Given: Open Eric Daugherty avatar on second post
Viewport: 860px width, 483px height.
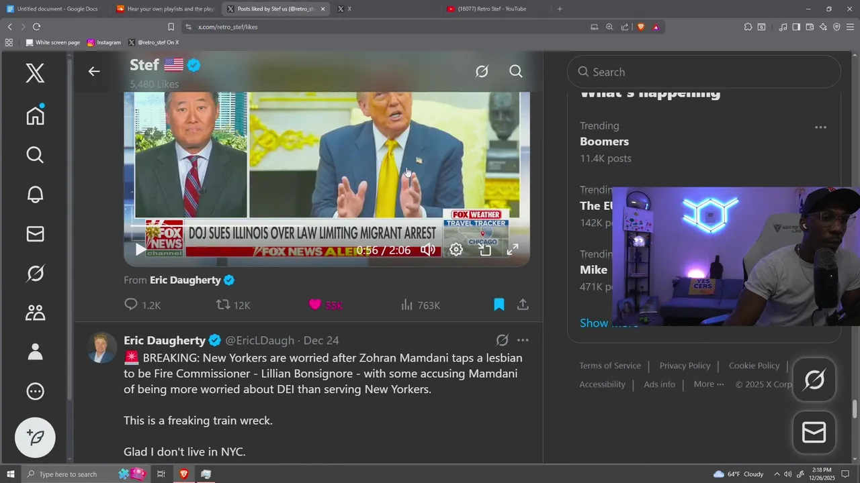Looking at the screenshot, I should (102, 347).
